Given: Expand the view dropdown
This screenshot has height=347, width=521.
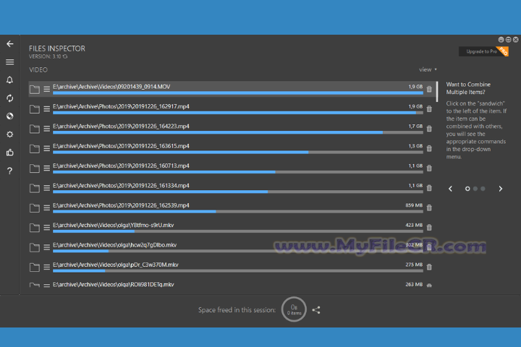Looking at the screenshot, I should pyautogui.click(x=428, y=69).
